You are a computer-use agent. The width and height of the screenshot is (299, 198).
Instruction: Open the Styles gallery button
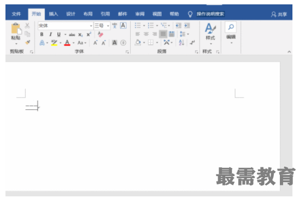pyautogui.click(x=210, y=33)
